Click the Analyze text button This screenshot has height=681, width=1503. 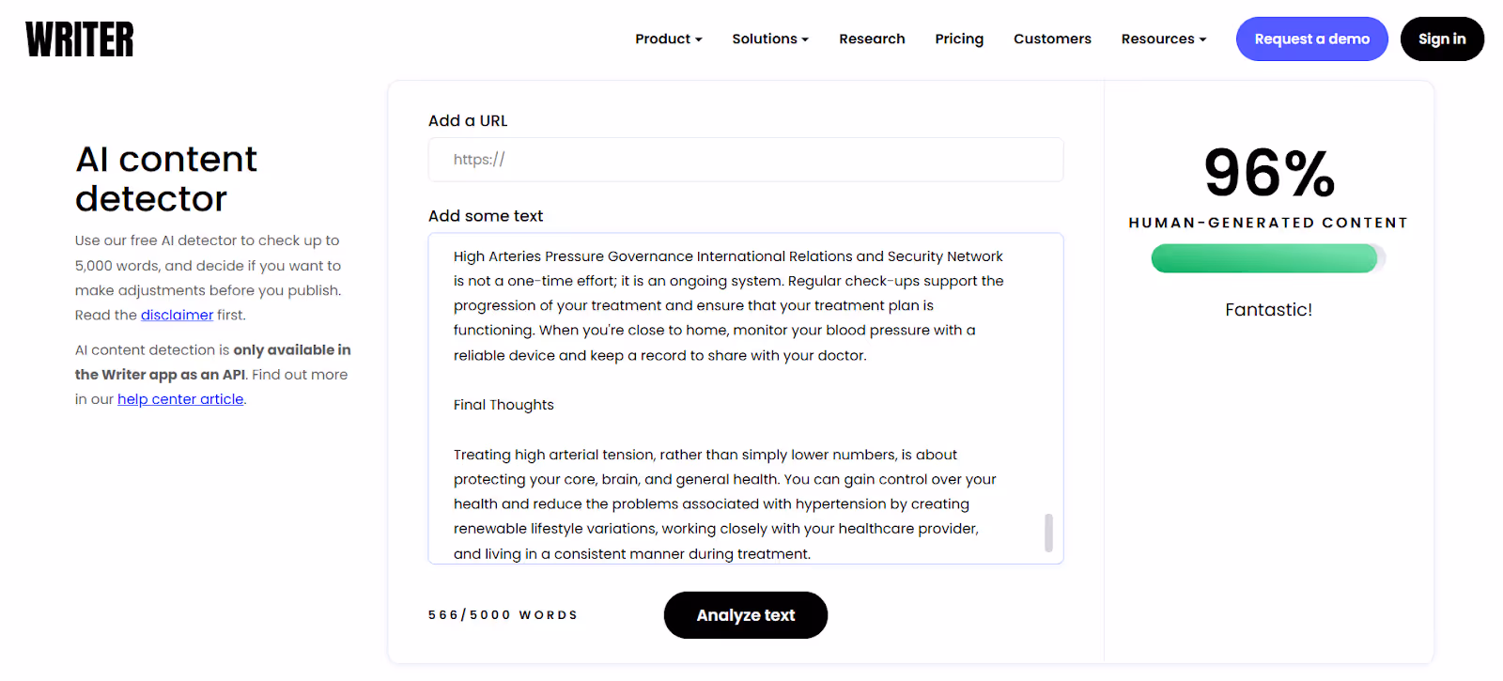pos(745,614)
